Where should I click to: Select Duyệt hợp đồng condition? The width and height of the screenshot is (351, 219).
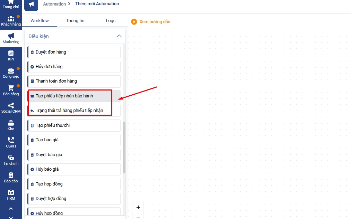pos(74,199)
